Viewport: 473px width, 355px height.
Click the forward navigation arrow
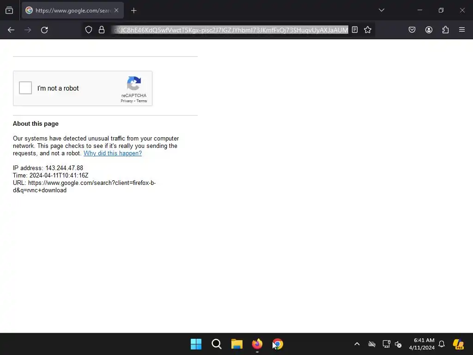pos(28,30)
